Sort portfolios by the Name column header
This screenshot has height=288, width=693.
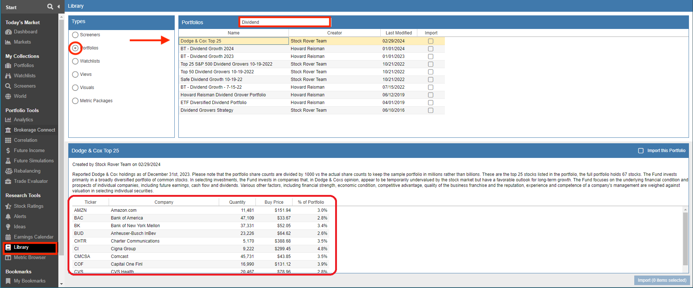click(233, 33)
